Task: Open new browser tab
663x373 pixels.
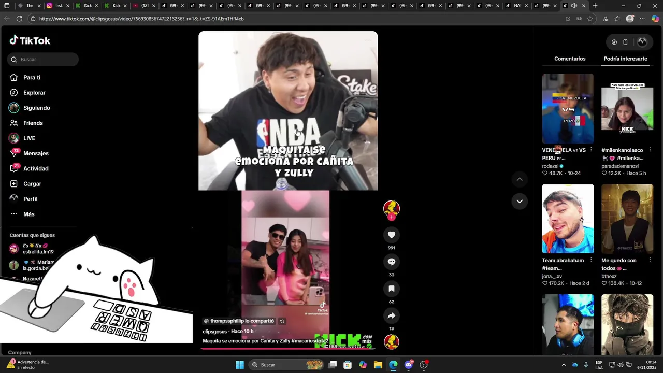Action: pyautogui.click(x=595, y=6)
